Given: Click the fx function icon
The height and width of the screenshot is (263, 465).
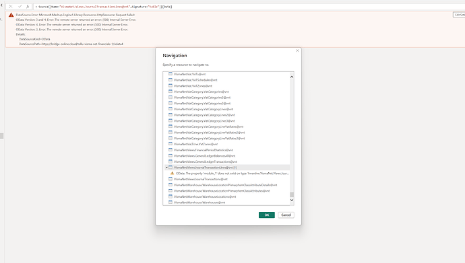Looking at the screenshot, I should (28, 6).
